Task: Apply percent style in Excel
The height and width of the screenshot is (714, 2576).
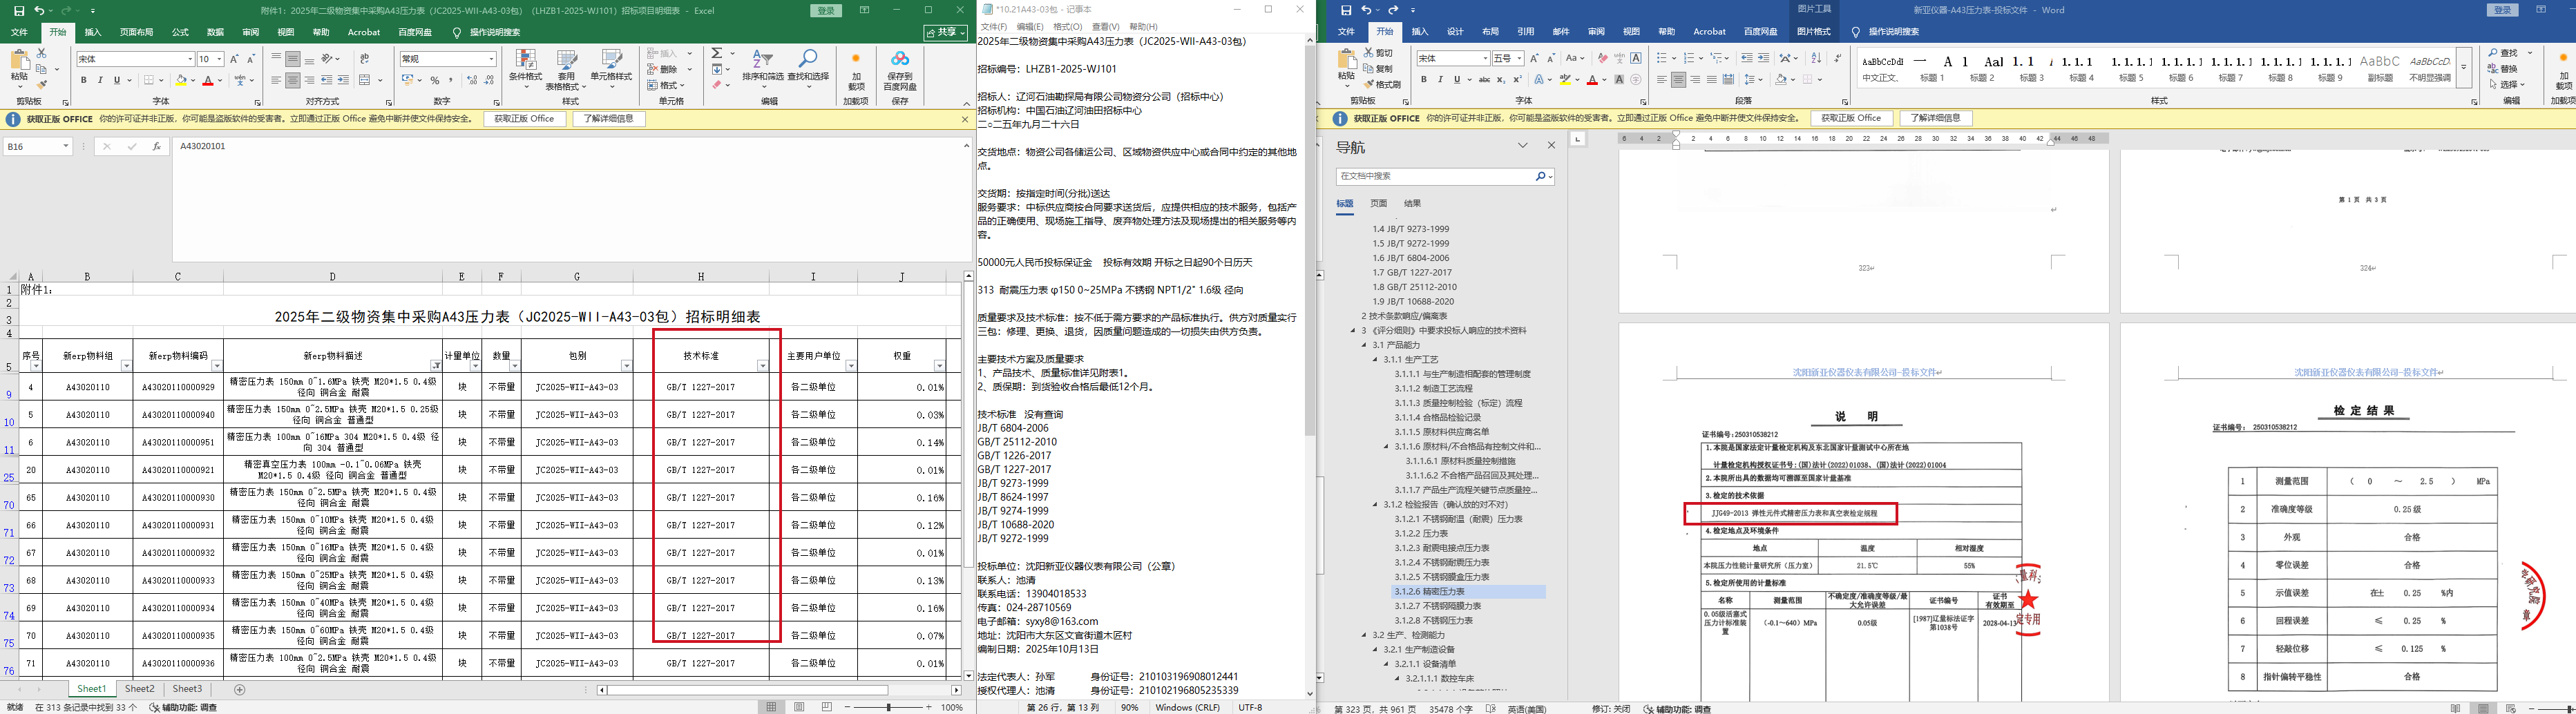Action: 435,80
